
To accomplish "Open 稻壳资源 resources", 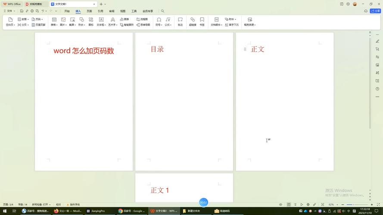I will [x=249, y=21].
